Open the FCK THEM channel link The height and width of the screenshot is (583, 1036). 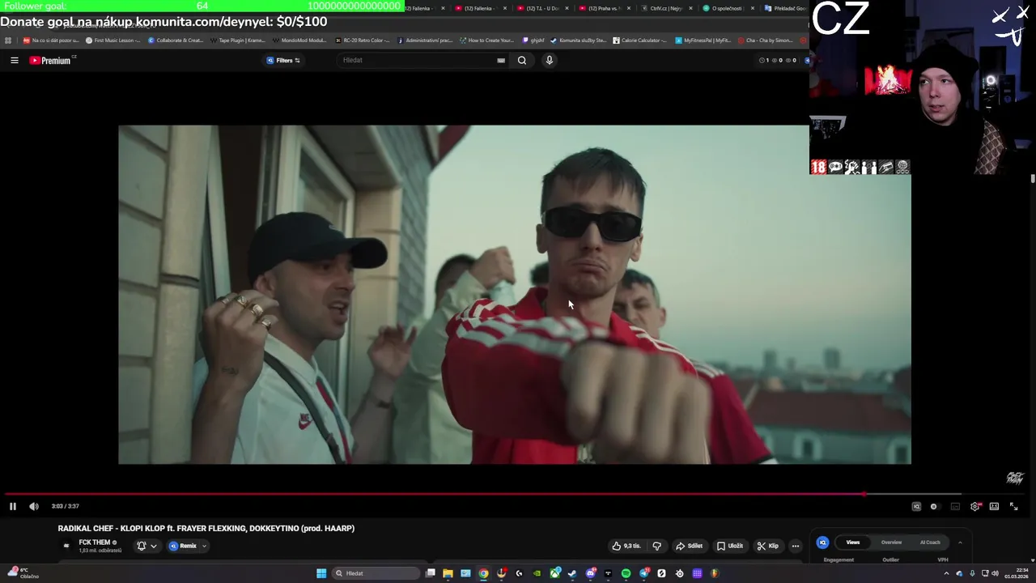tap(95, 543)
